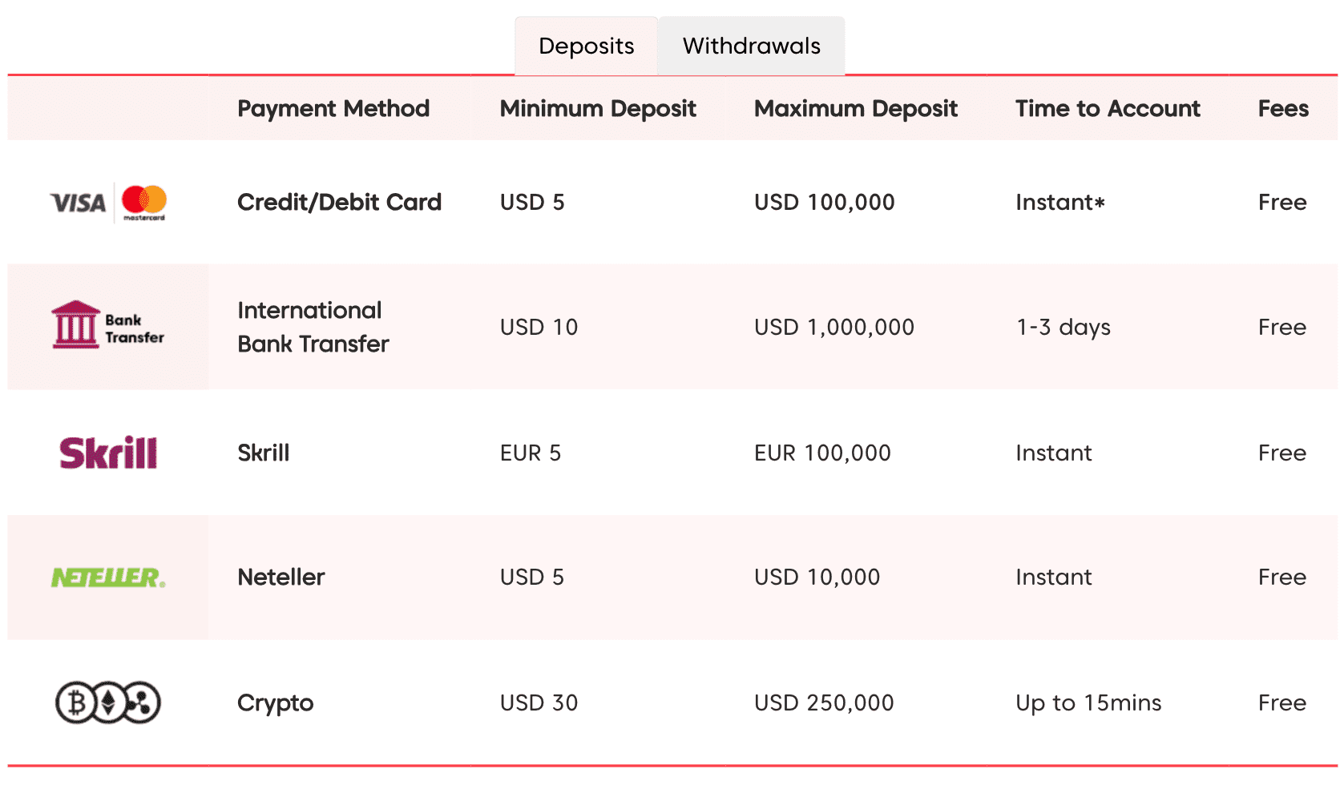The height and width of the screenshot is (785, 1344).
Task: Click the Bank Transfer building icon
Action: pyautogui.click(x=75, y=324)
